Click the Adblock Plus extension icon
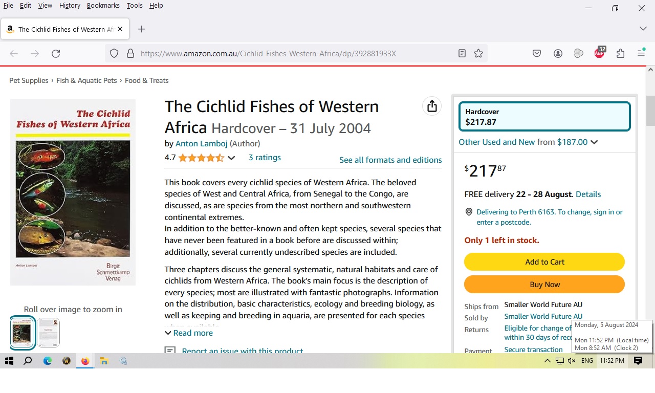Image resolution: width=655 pixels, height=393 pixels. tap(599, 54)
